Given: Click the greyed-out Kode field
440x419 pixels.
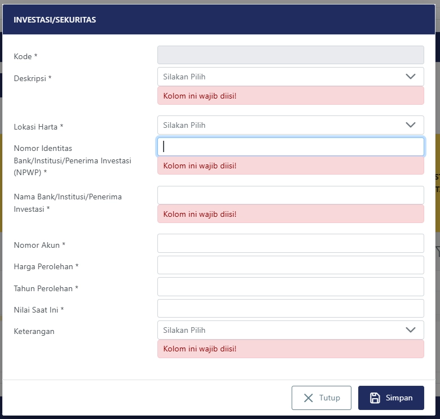Looking at the screenshot, I should [x=291, y=55].
